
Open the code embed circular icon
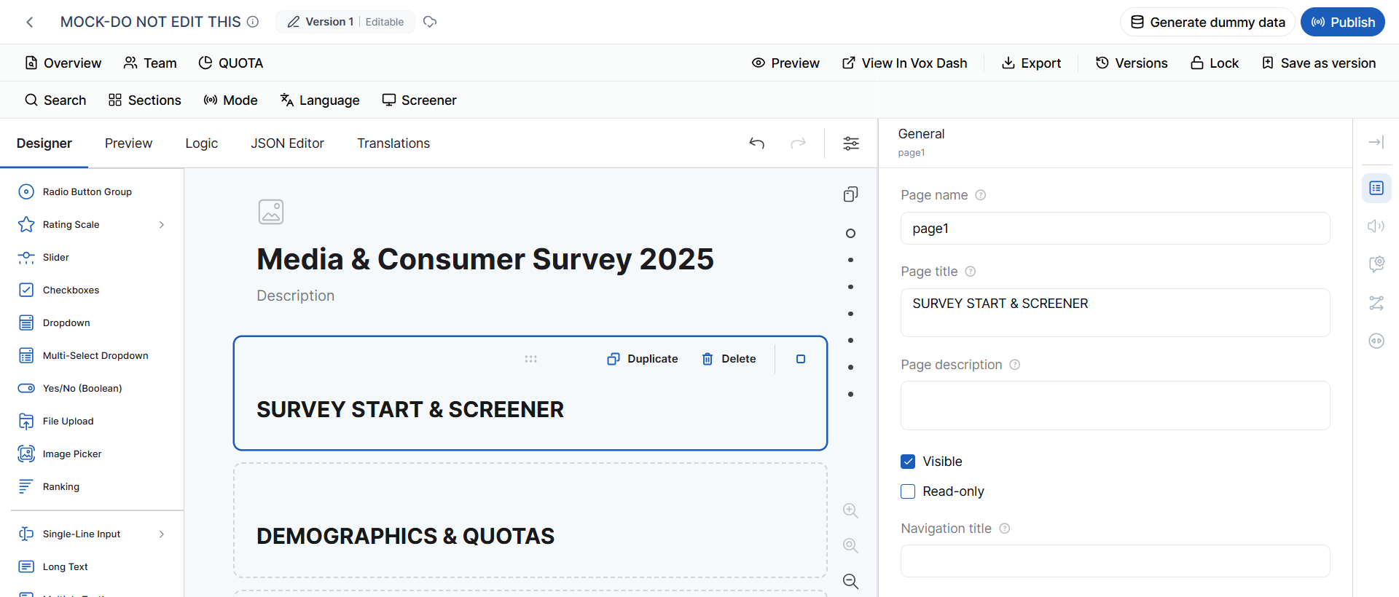1376,341
